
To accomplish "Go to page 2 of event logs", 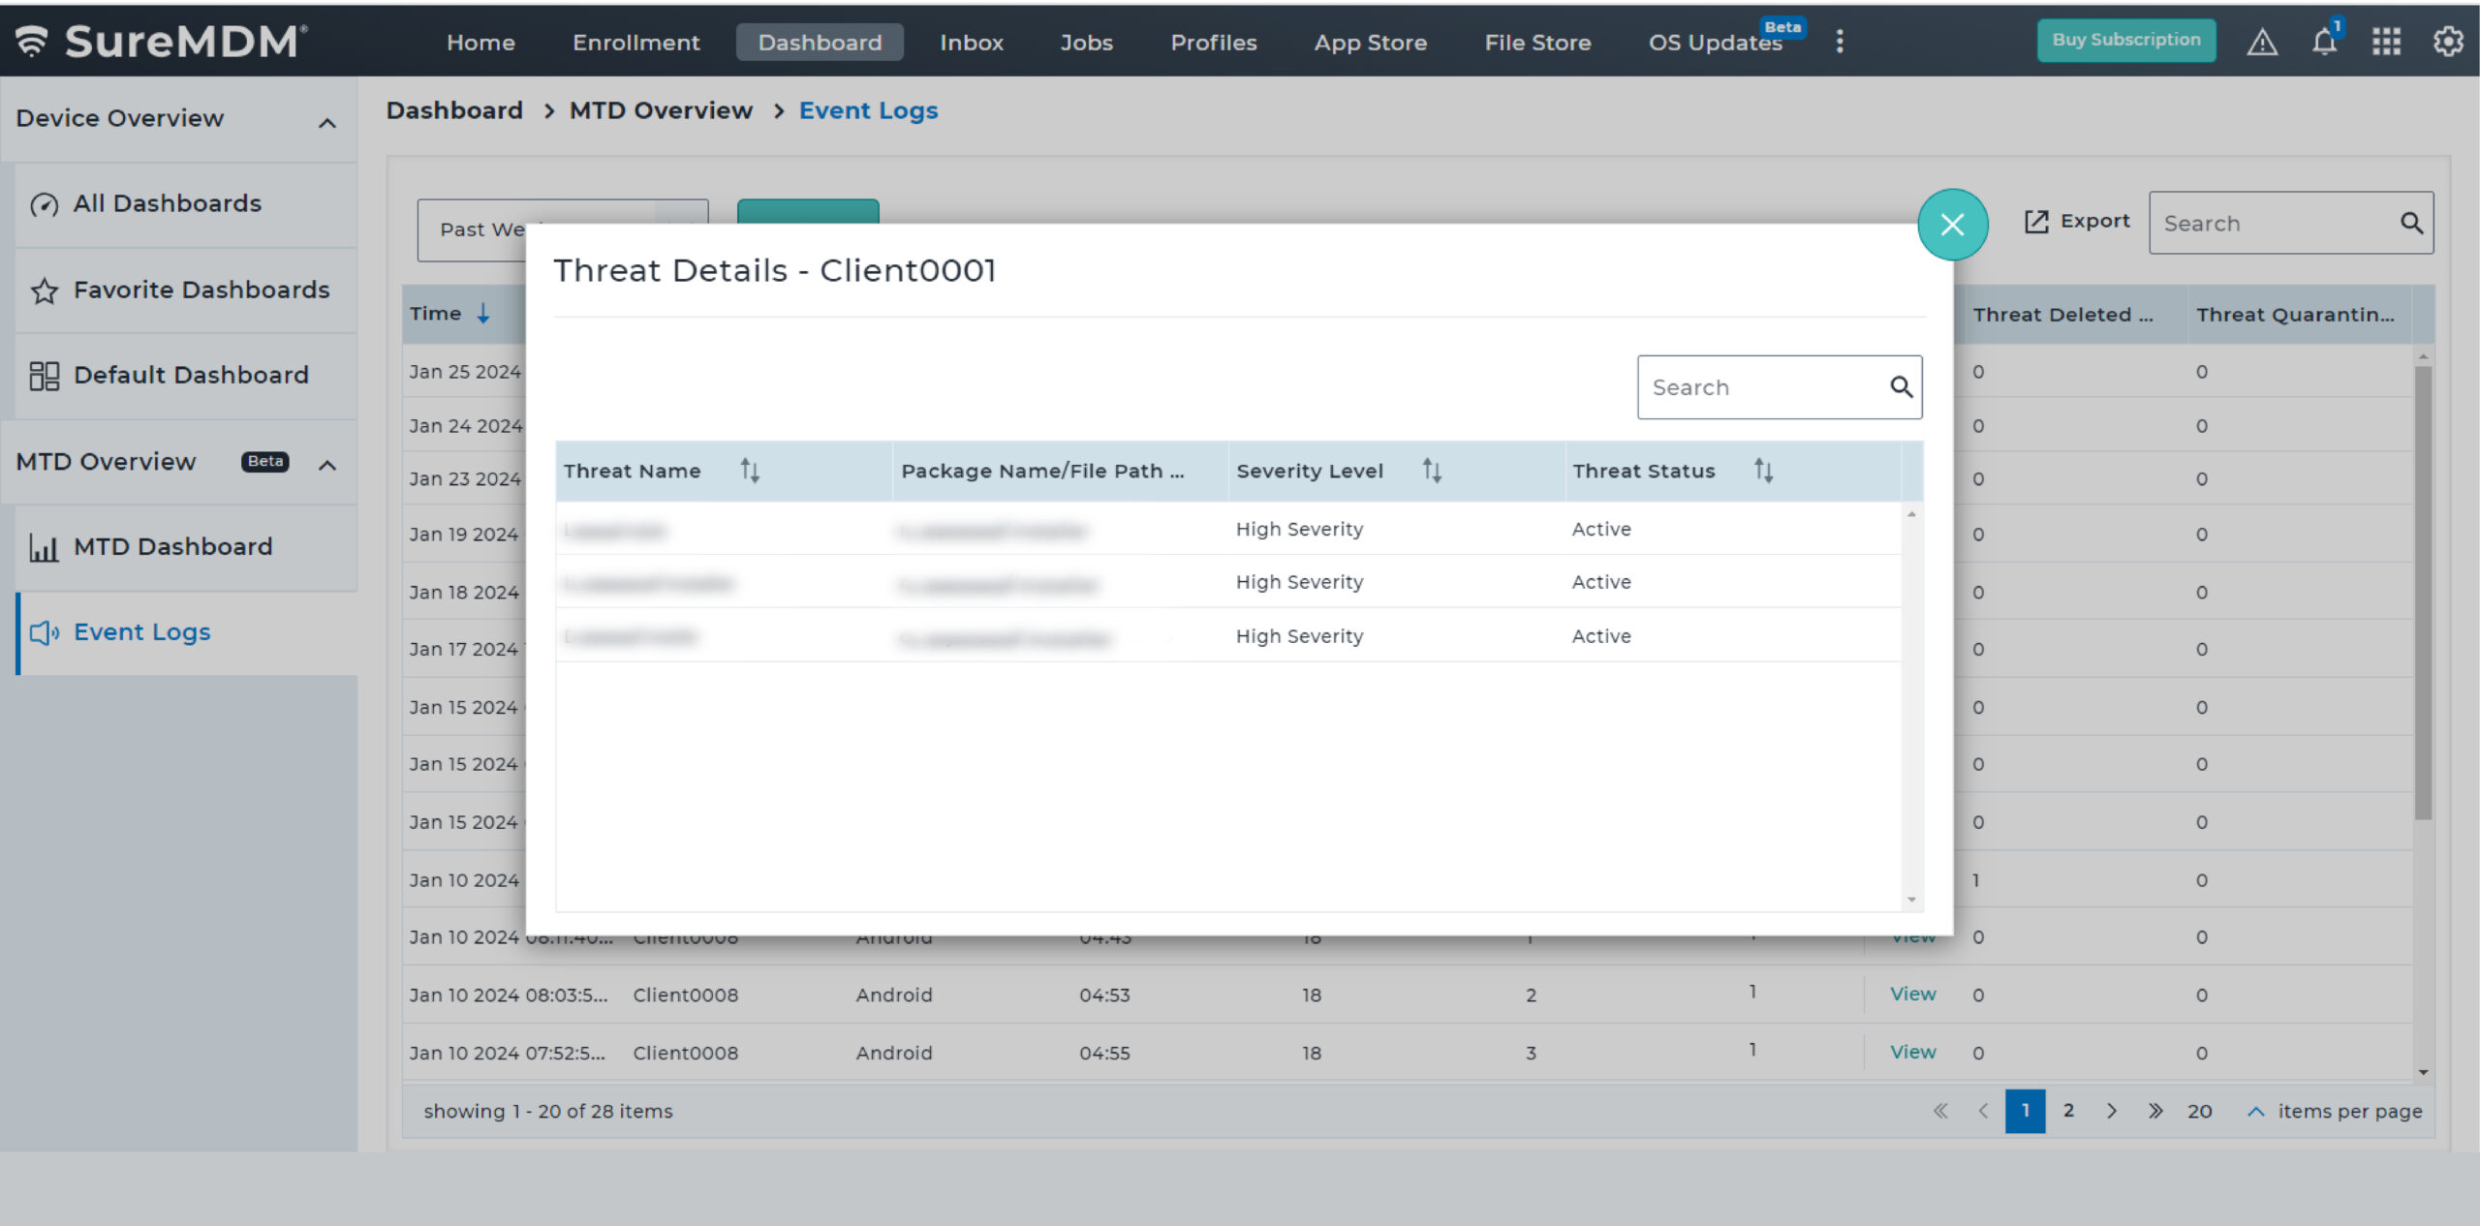I will [x=2068, y=1111].
